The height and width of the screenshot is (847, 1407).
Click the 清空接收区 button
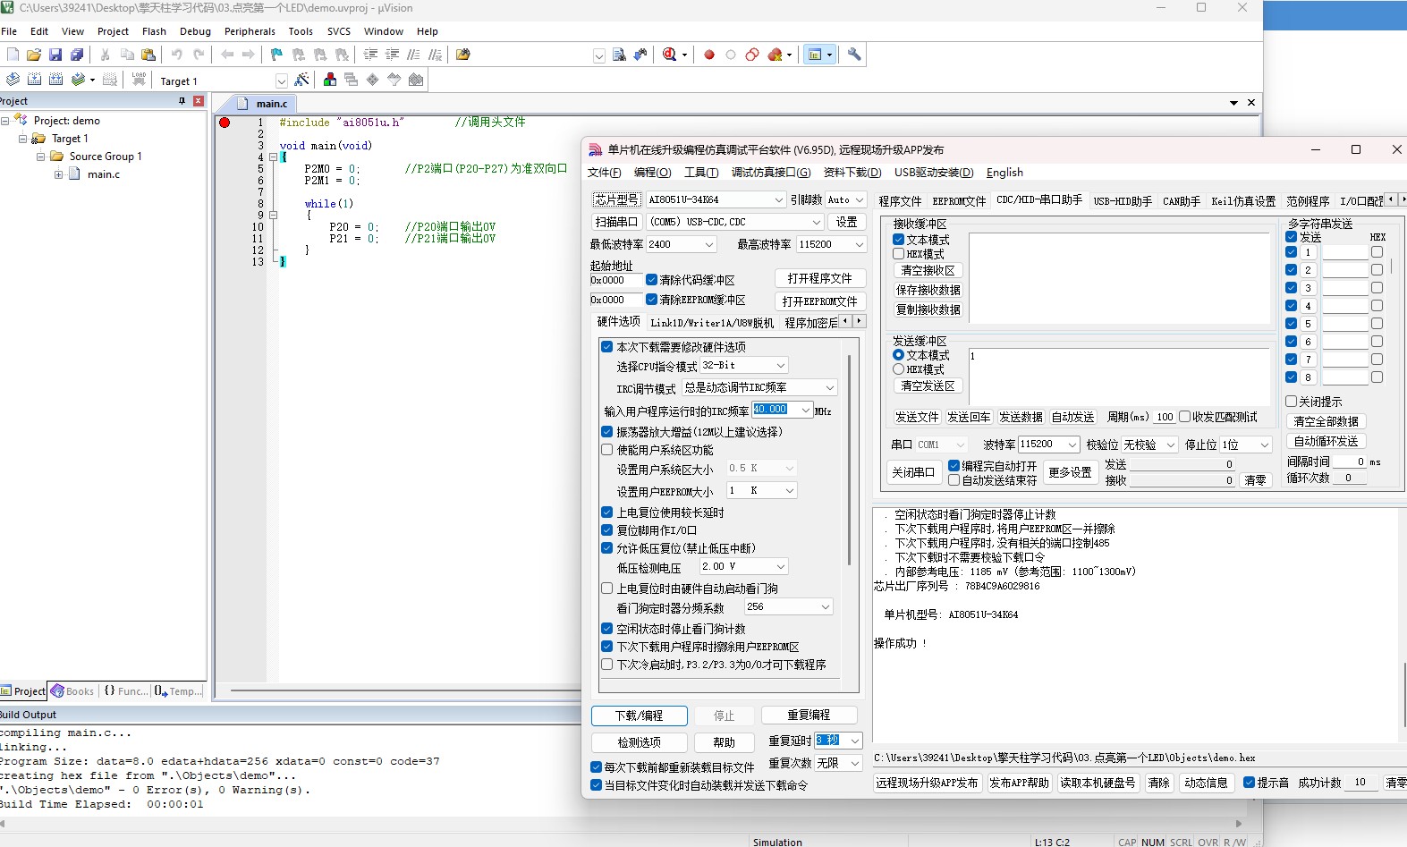[928, 270]
